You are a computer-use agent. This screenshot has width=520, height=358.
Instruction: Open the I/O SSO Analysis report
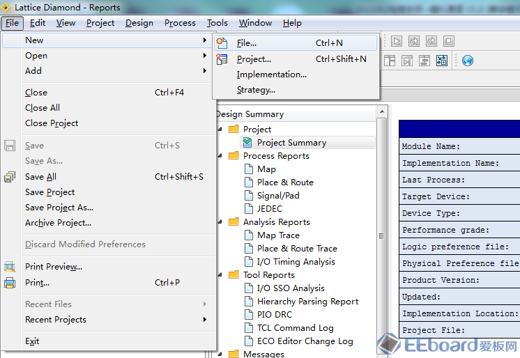tap(291, 288)
